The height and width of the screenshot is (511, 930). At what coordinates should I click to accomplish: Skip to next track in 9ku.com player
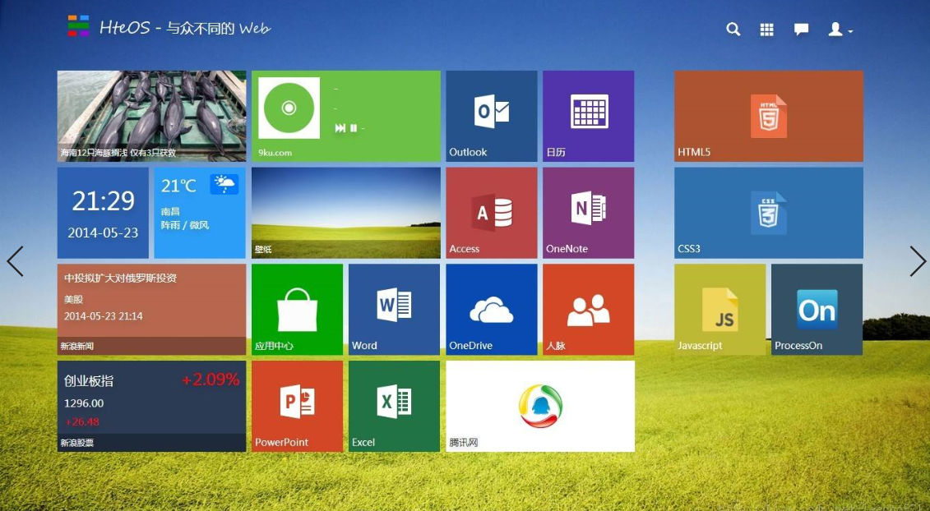point(340,128)
